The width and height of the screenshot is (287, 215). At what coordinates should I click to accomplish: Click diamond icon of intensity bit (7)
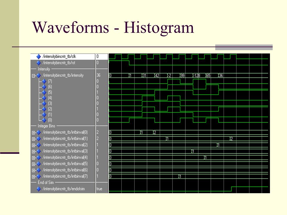click(44, 81)
